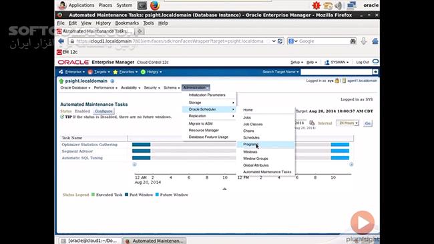Open the Segment Advisor task link
This screenshot has height=244, width=434.
pyautogui.click(x=77, y=151)
